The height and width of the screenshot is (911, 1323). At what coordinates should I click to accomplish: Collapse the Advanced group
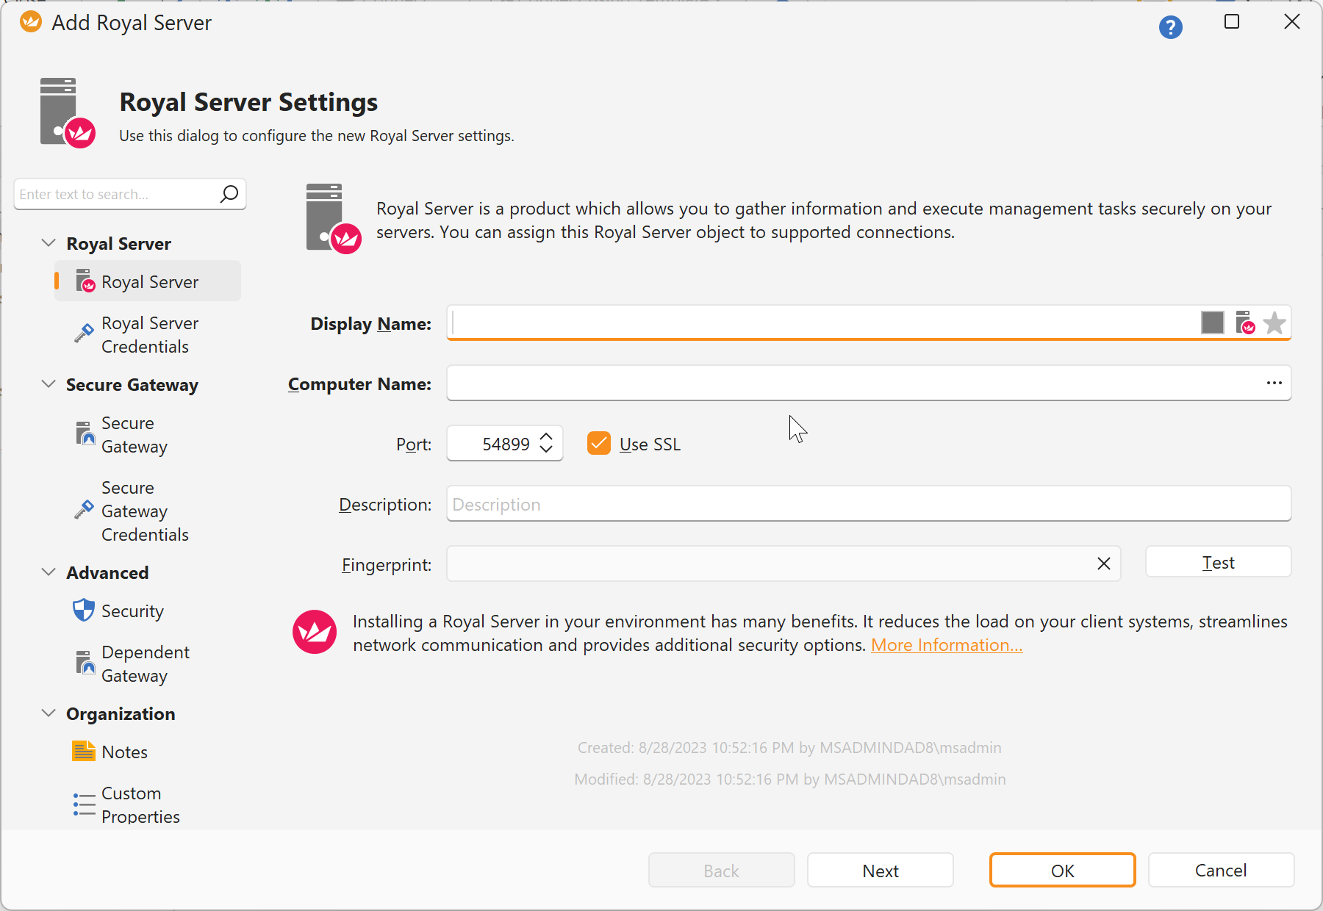click(49, 572)
